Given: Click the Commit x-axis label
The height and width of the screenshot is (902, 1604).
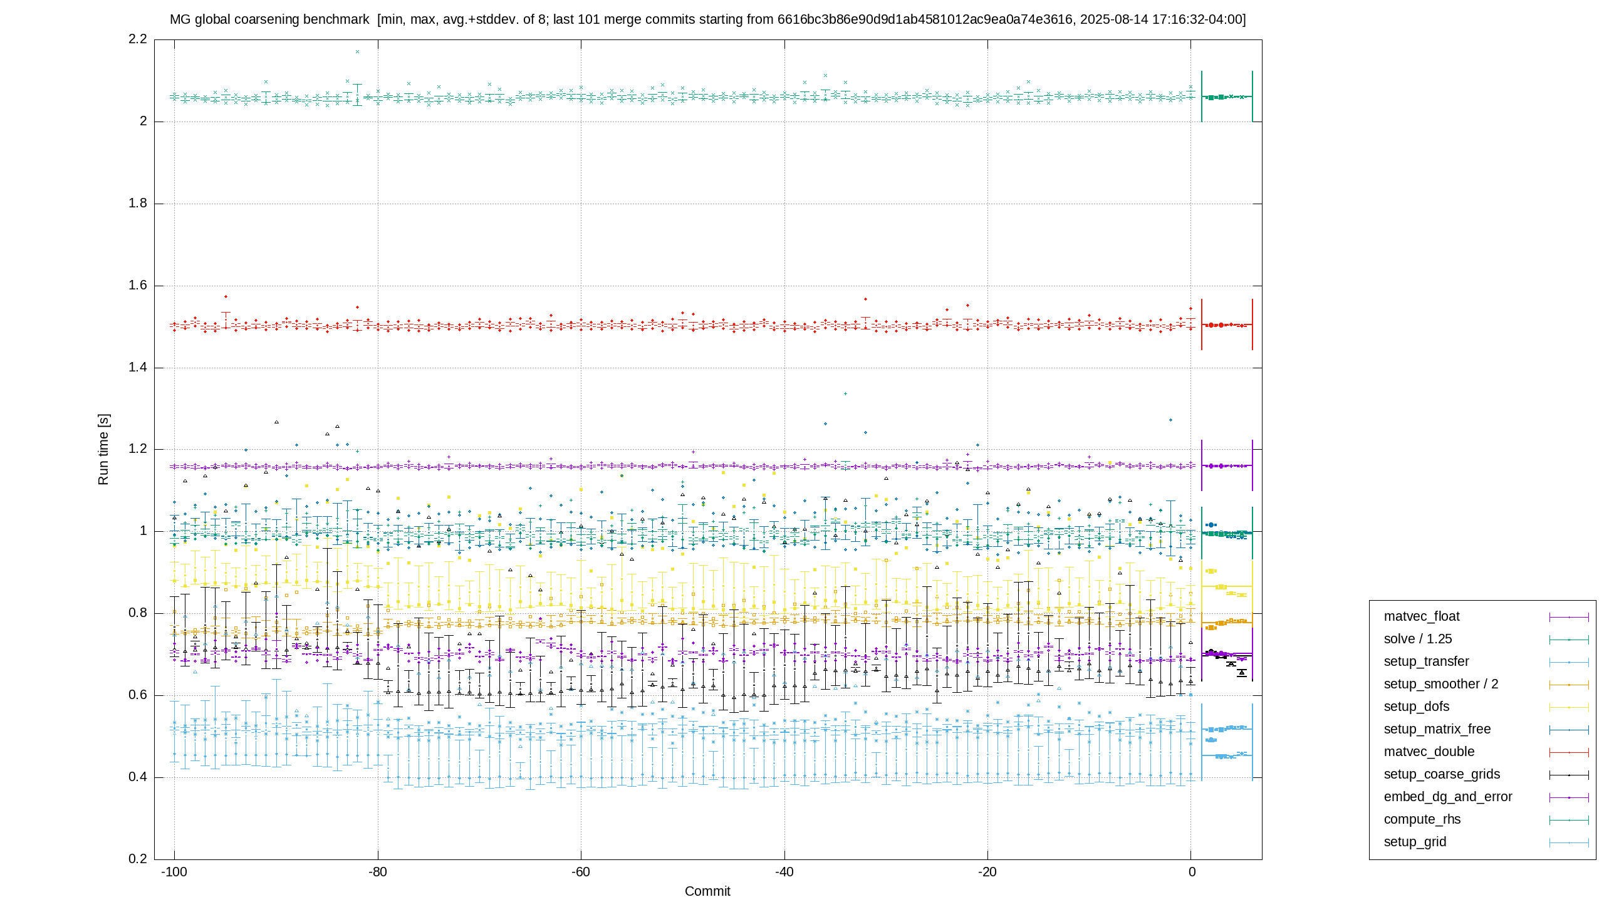Looking at the screenshot, I should [707, 891].
